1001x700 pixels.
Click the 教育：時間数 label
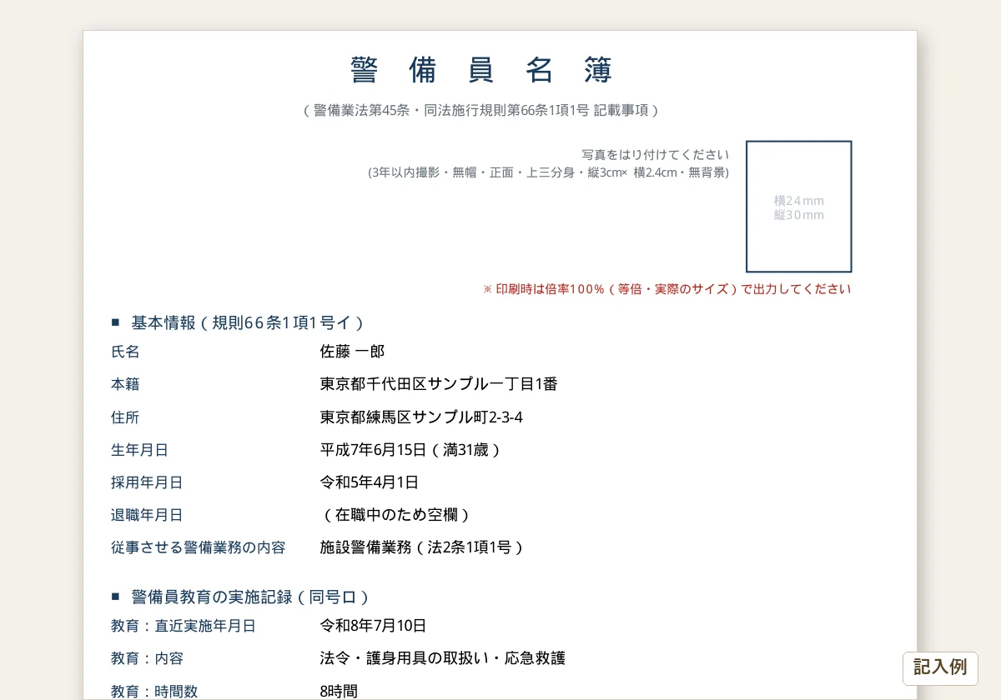[x=154, y=691]
